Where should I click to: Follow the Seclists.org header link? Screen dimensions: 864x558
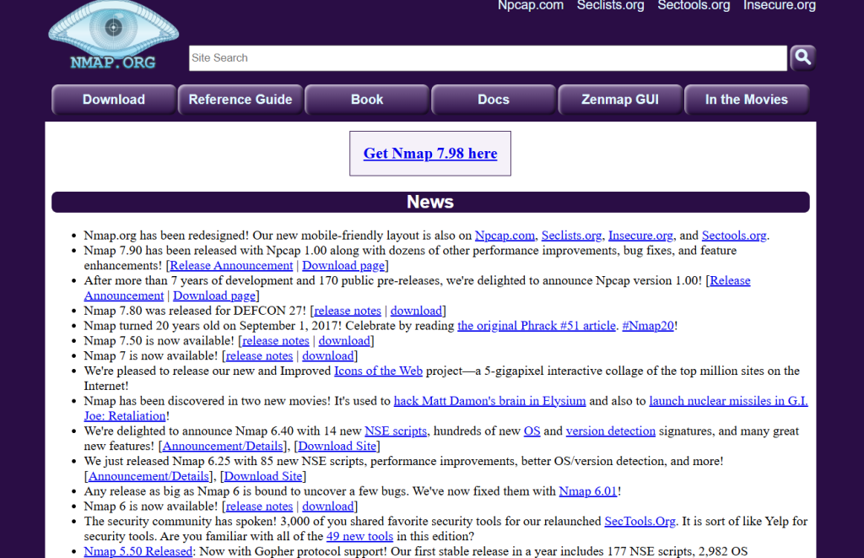(x=610, y=6)
